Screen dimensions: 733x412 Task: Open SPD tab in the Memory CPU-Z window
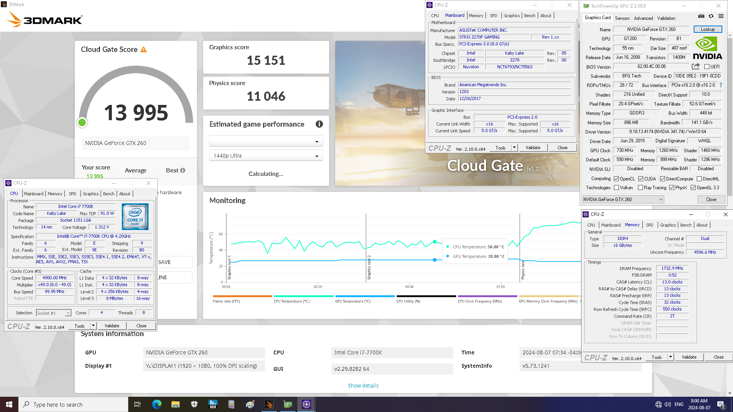tap(650, 225)
